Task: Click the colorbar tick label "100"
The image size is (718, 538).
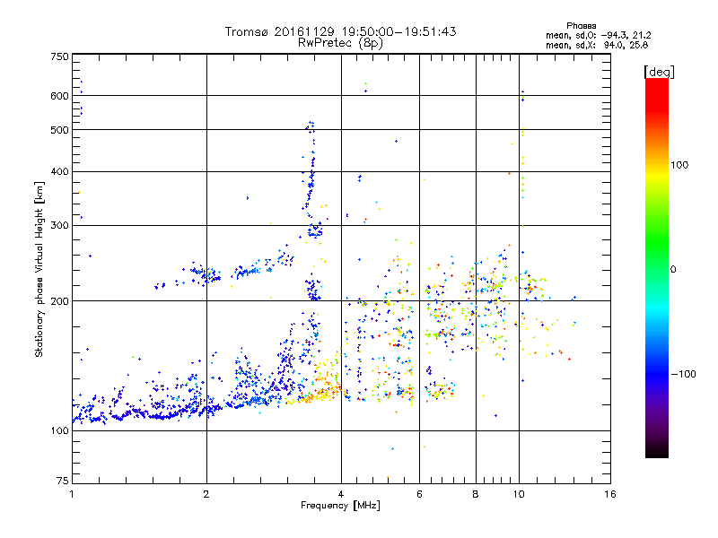Action: (679, 165)
